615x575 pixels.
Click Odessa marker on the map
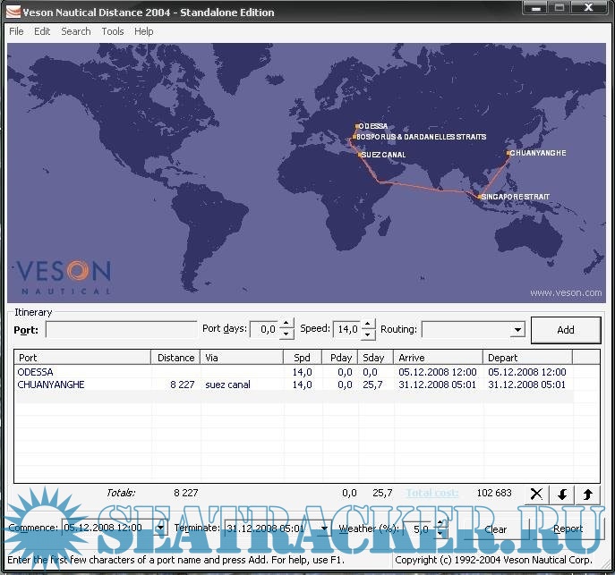tap(357, 126)
